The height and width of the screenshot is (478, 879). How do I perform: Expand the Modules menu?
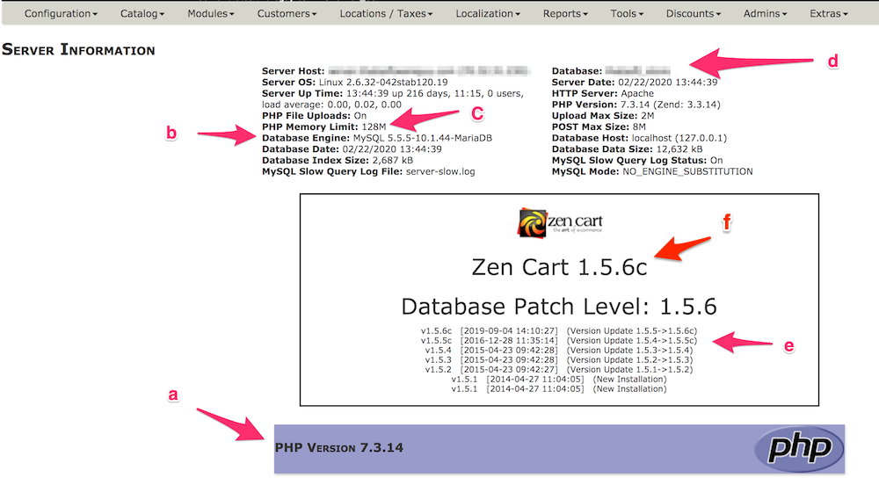tap(211, 13)
